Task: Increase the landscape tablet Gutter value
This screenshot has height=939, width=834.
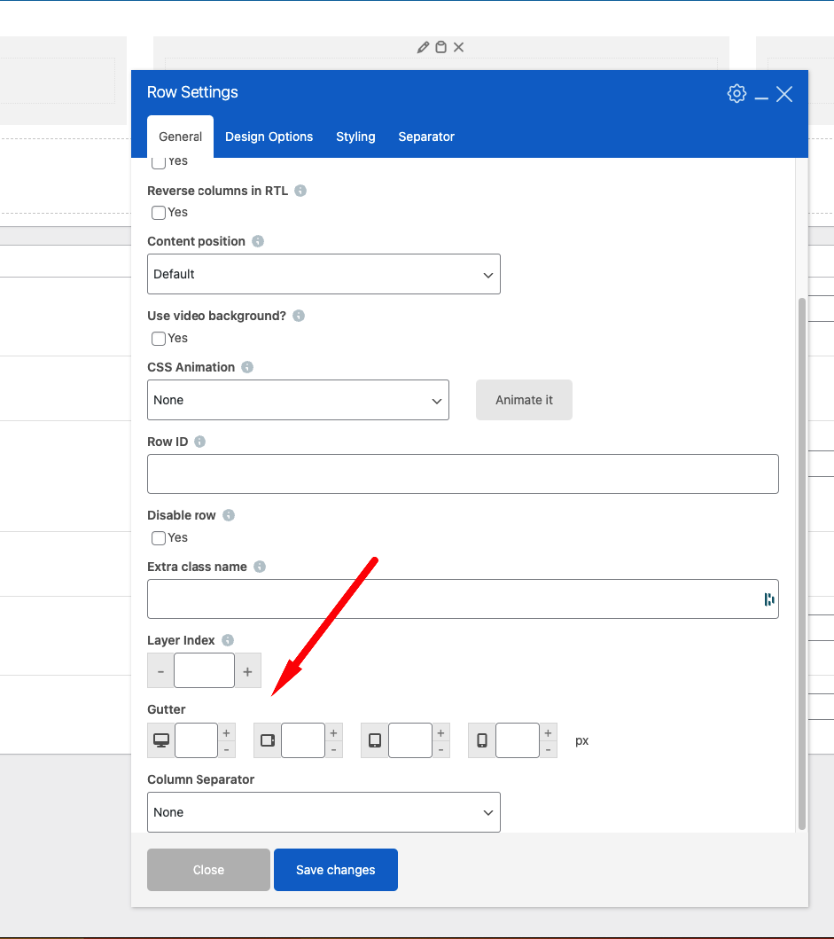Action: (x=333, y=732)
